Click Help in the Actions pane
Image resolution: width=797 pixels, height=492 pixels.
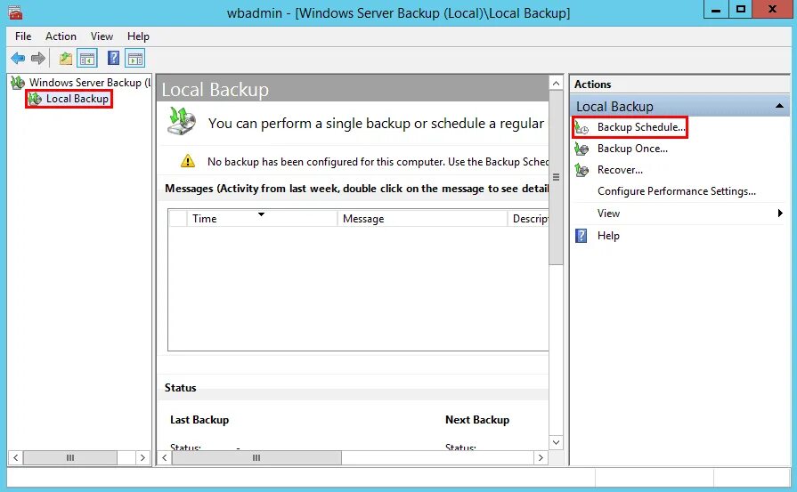pos(608,236)
